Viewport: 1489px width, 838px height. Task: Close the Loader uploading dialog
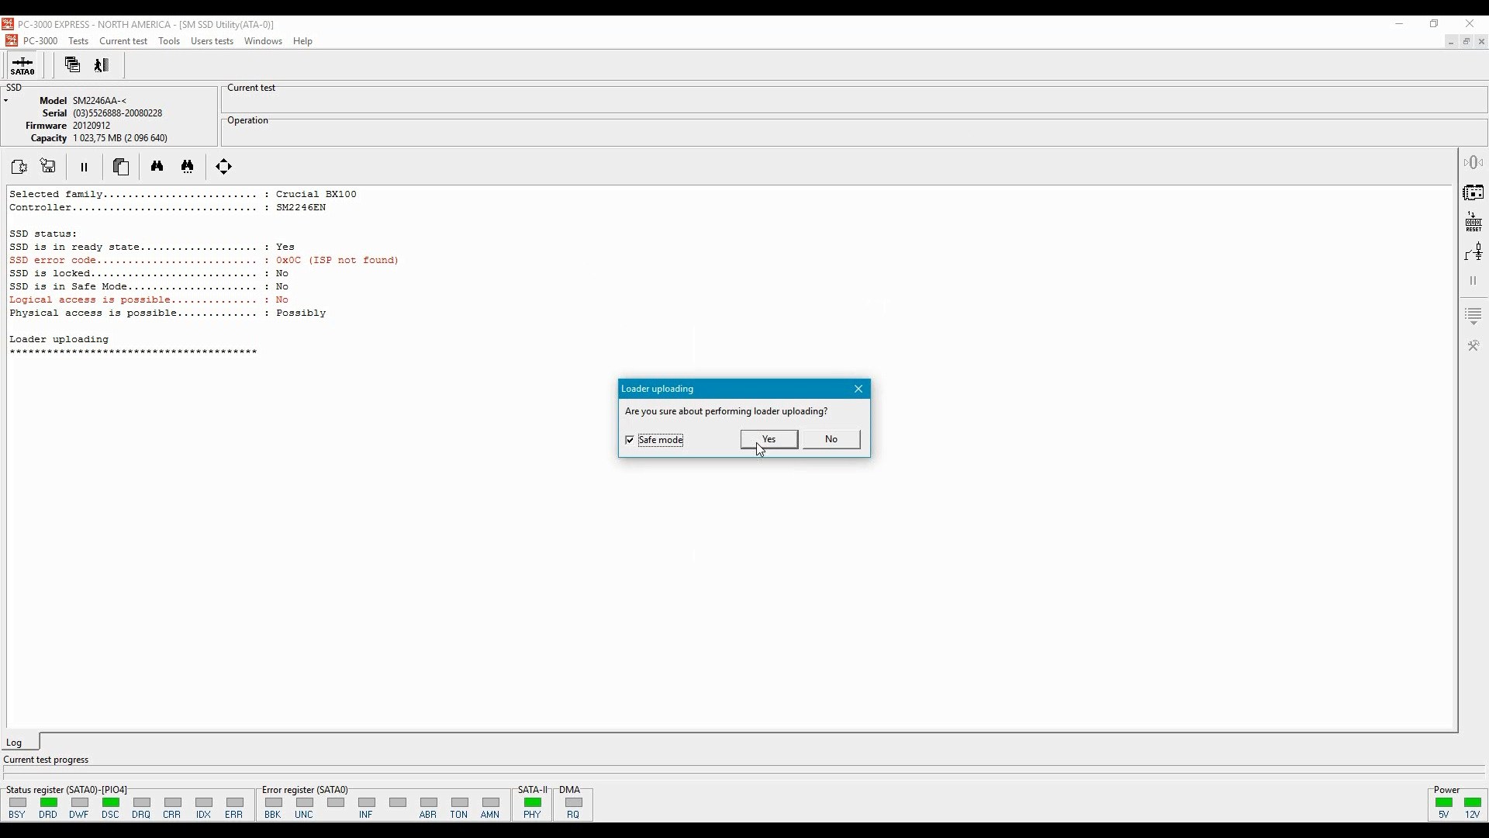(859, 389)
